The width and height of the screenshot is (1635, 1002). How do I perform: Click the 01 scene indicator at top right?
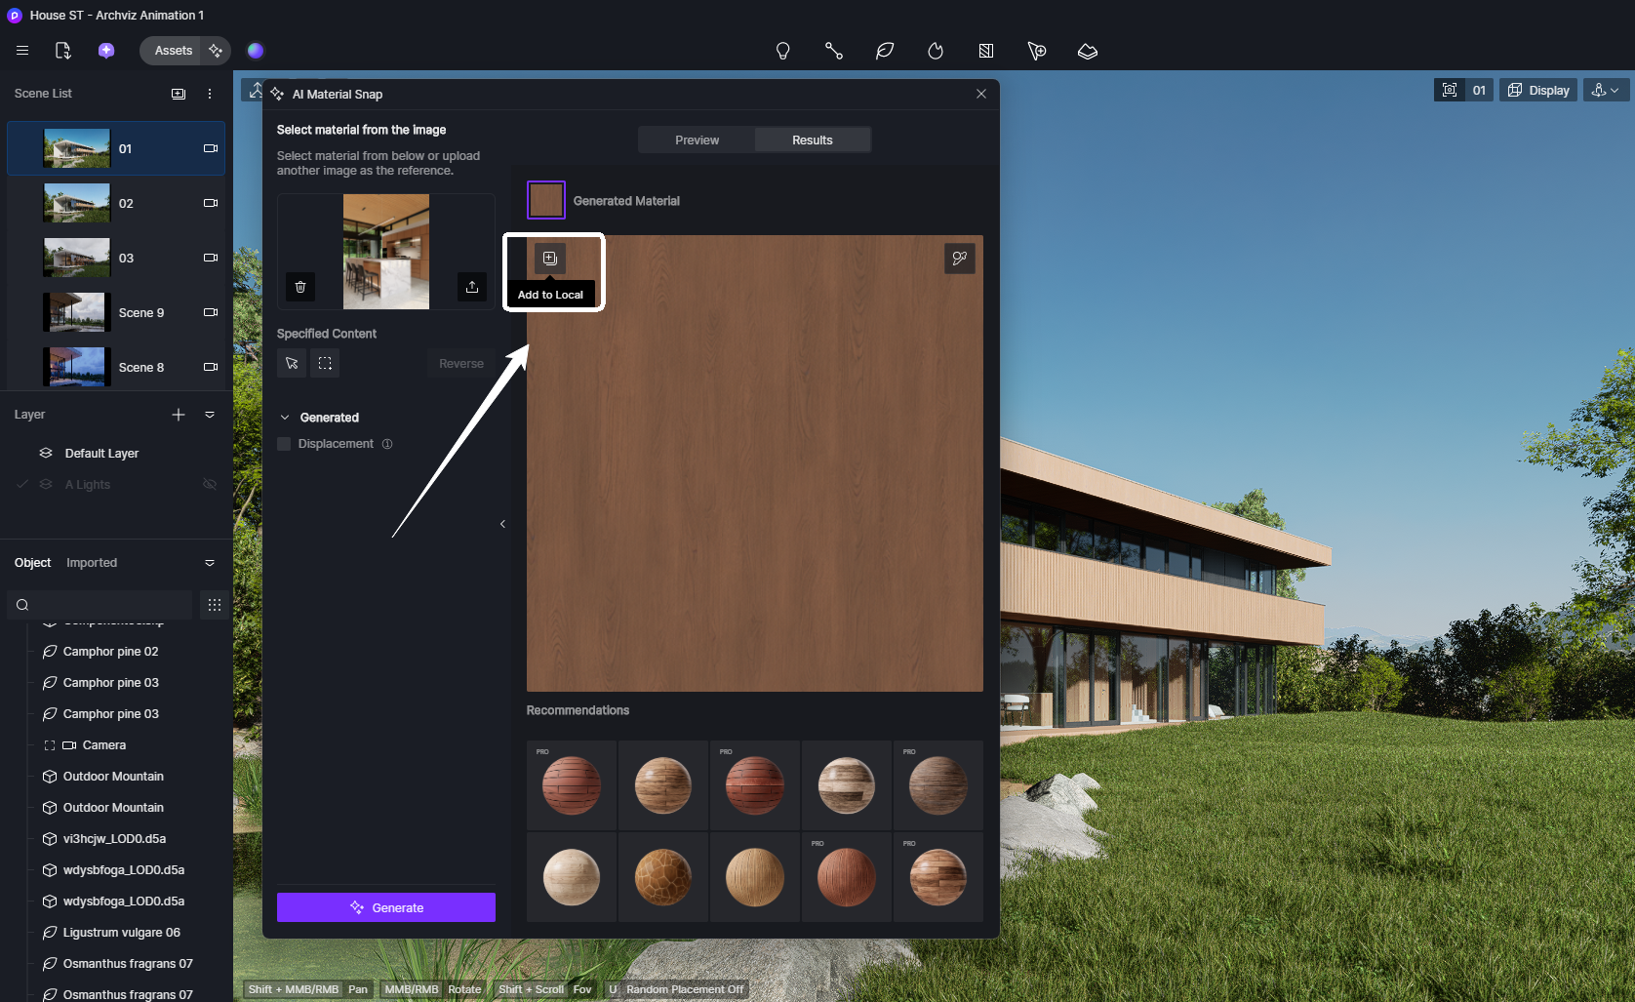[x=1479, y=90]
